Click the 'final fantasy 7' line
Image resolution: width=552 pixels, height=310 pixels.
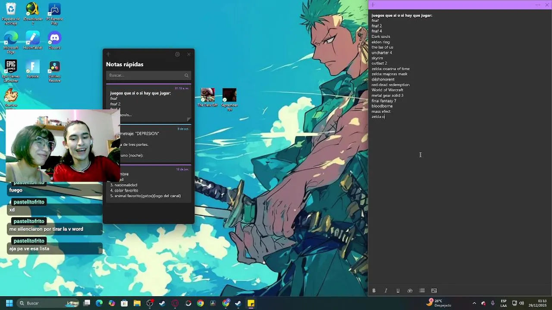(x=384, y=101)
